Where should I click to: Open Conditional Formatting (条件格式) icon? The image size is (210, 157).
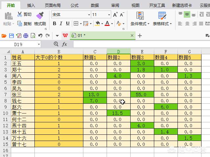pyautogui.click(x=140, y=16)
